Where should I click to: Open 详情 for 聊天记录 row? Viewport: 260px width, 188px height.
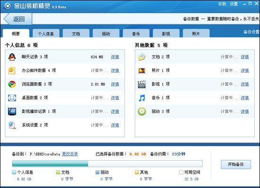(x=115, y=57)
